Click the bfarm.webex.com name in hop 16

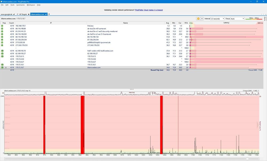tap(94, 67)
